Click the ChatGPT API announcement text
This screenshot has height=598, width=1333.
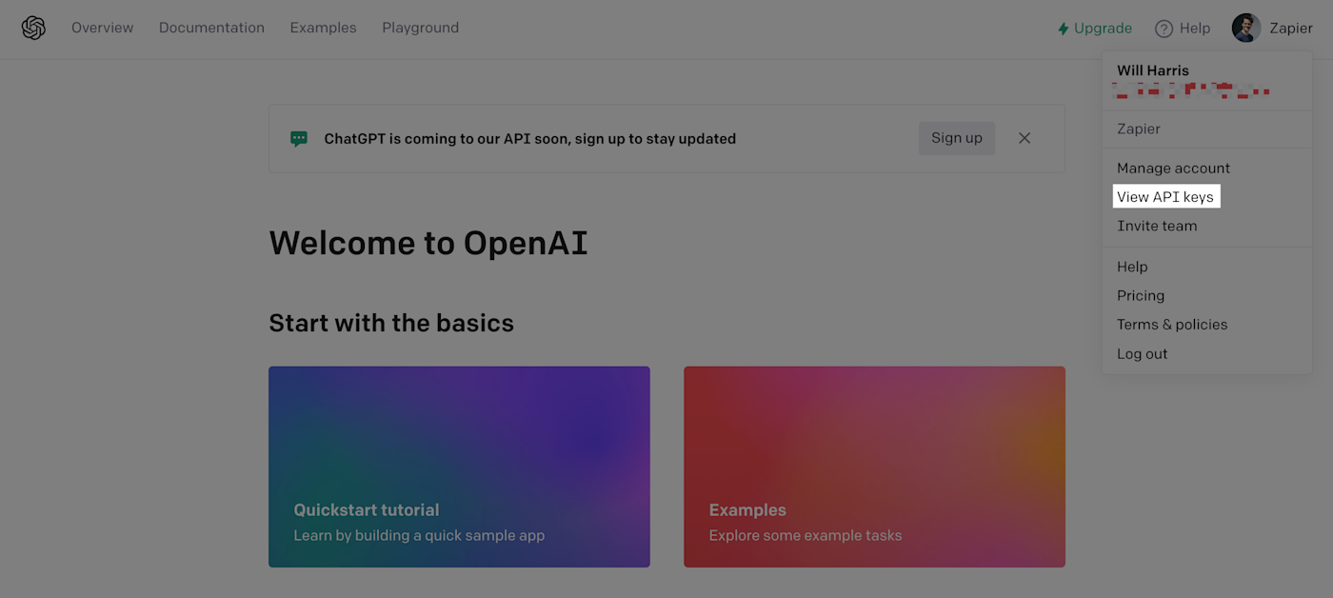pos(529,139)
